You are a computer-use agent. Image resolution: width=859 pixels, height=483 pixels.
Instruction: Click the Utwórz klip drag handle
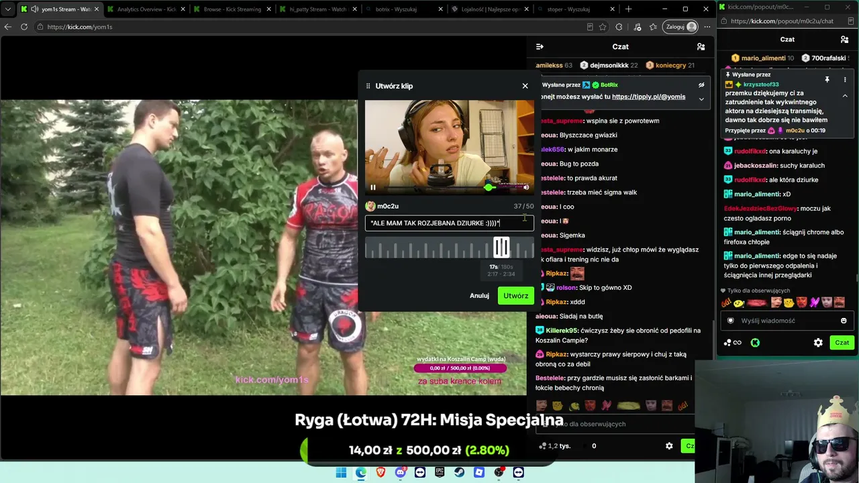(368, 86)
